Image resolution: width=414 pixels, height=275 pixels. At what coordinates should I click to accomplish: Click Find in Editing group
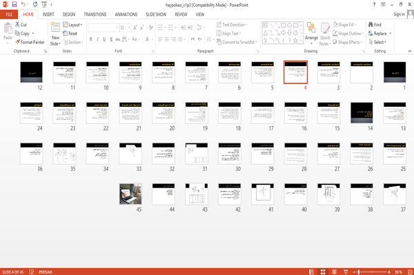click(375, 25)
